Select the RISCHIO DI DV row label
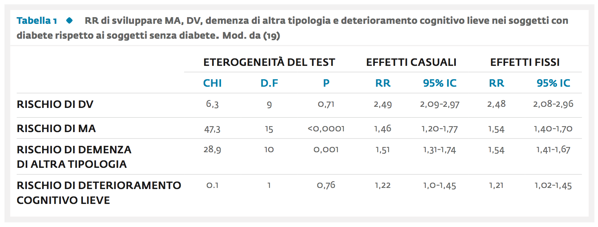Image resolution: width=598 pixels, height=227 pixels. point(55,104)
